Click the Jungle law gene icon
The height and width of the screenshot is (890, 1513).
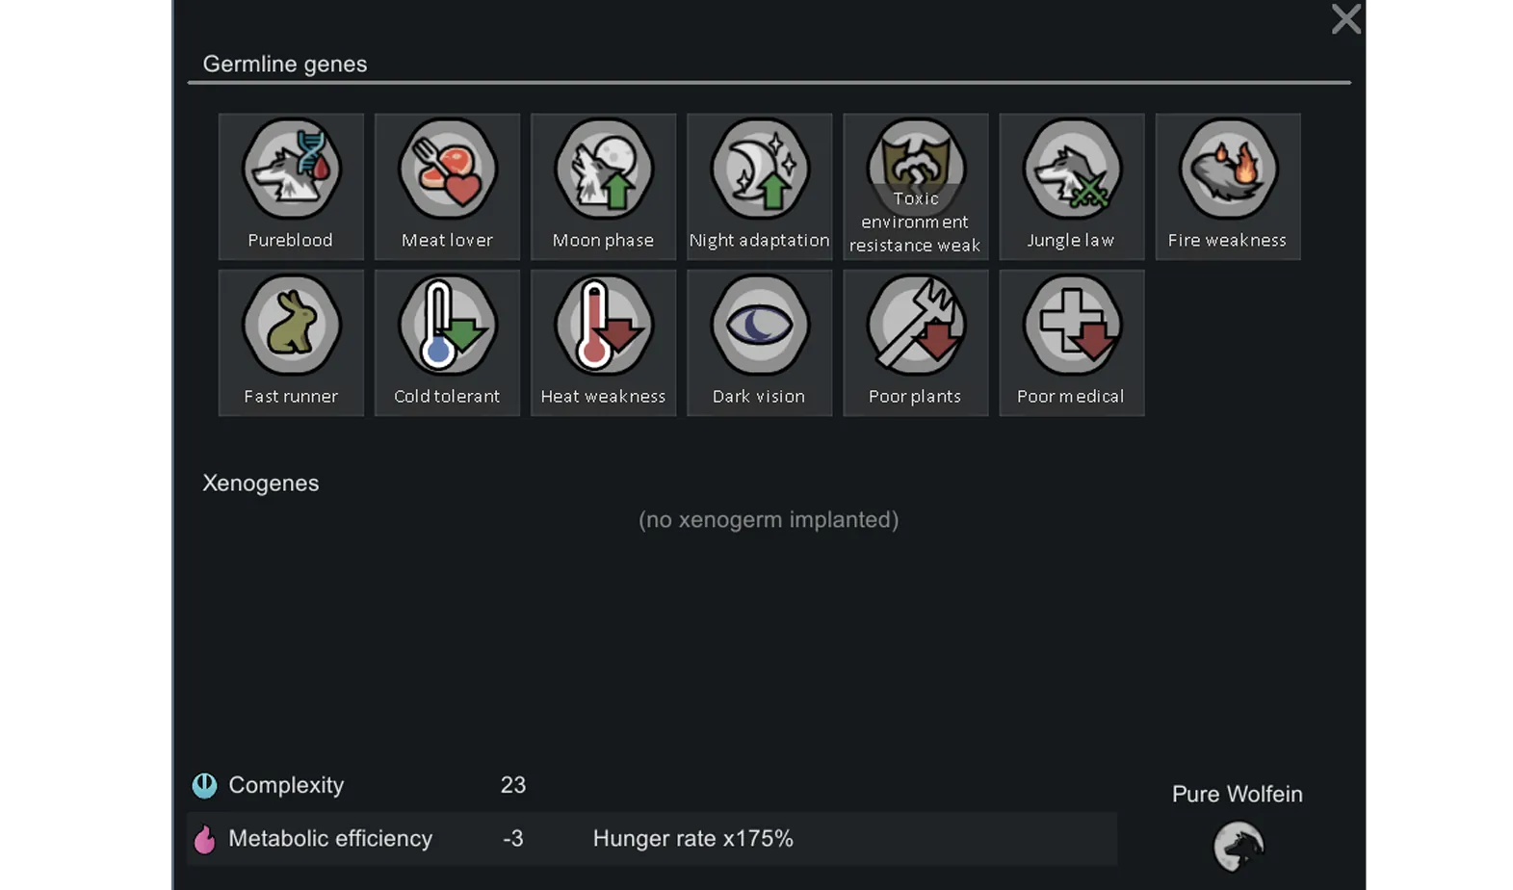click(x=1071, y=170)
